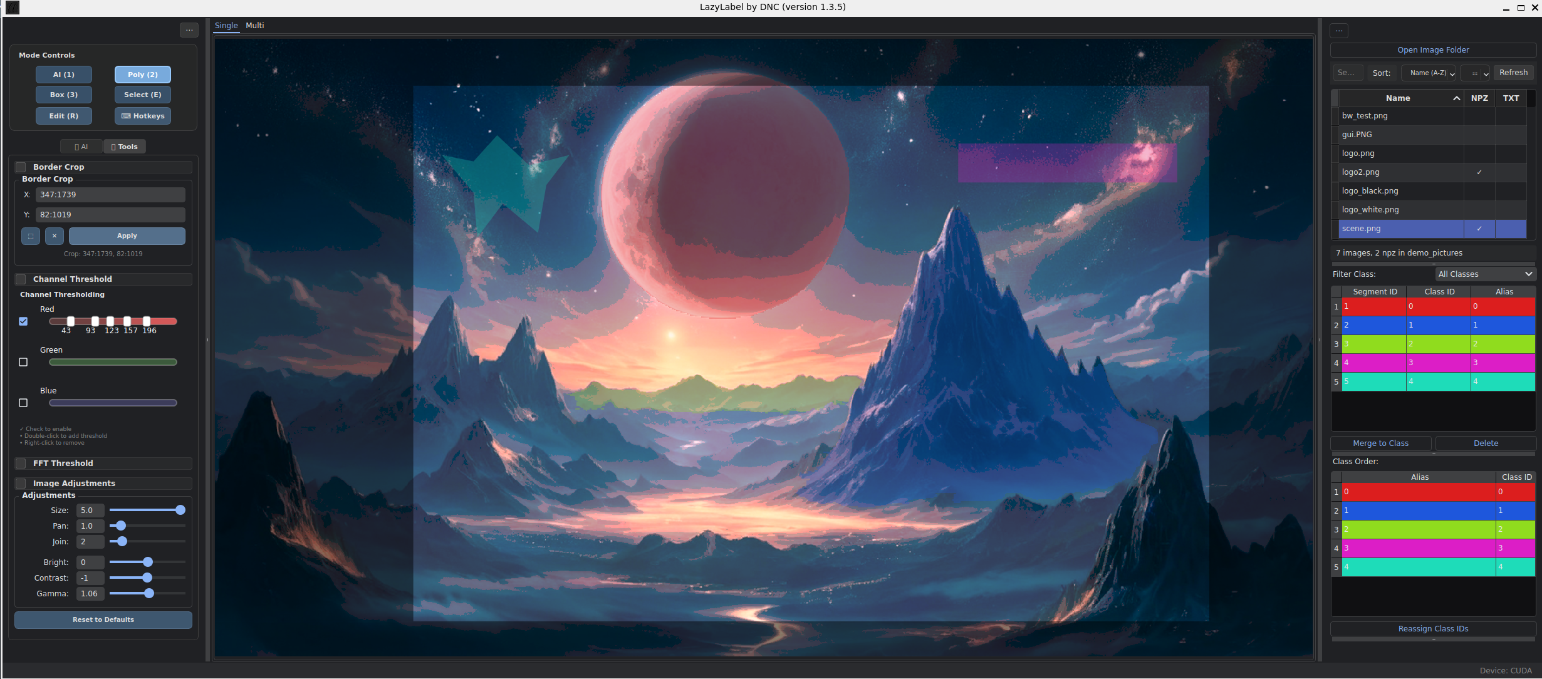
Task: Click the left panel ellipsis menu button
Action: coord(189,29)
